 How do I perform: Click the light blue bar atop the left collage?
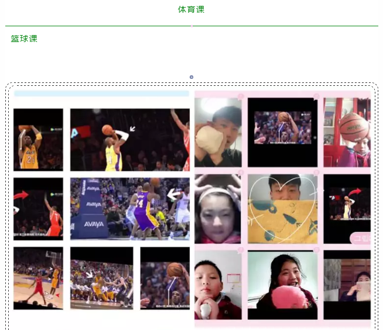click(x=101, y=93)
